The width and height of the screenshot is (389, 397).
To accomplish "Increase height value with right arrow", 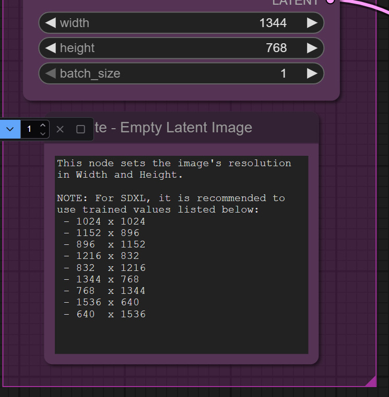I will [312, 48].
